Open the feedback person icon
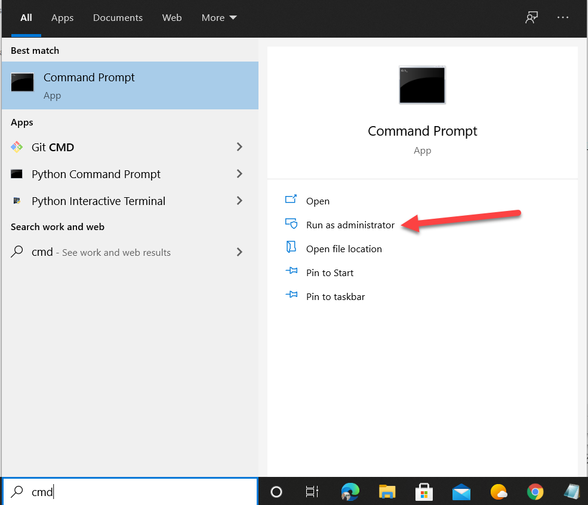The width and height of the screenshot is (588, 505). (531, 17)
